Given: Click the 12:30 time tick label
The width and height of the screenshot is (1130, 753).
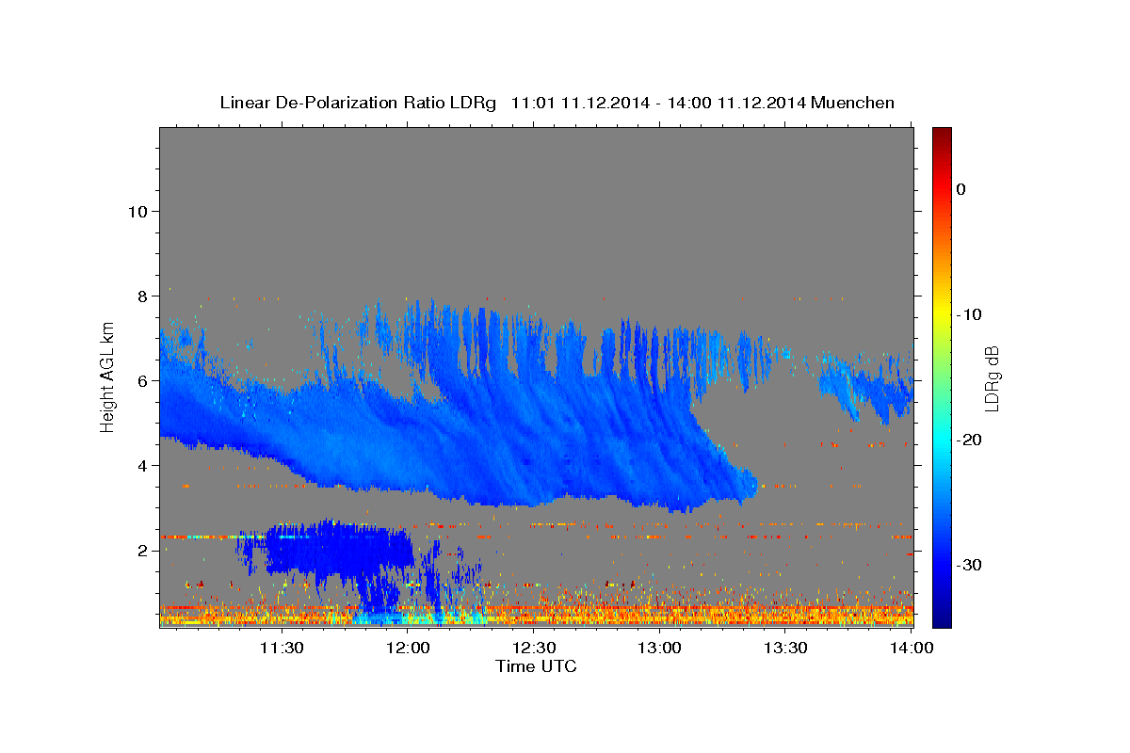Looking at the screenshot, I should [x=534, y=648].
